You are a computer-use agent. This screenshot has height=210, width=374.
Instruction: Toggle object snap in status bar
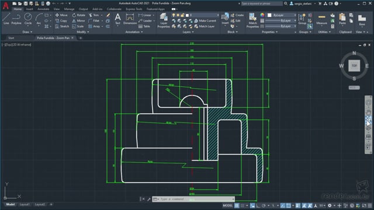288,205
